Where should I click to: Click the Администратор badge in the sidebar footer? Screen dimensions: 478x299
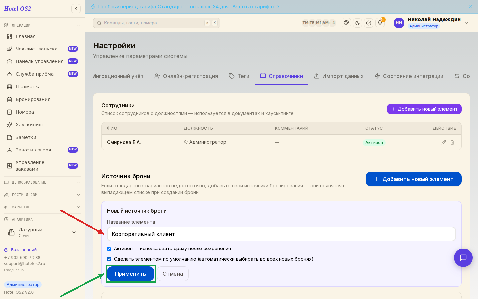(x=23, y=285)
